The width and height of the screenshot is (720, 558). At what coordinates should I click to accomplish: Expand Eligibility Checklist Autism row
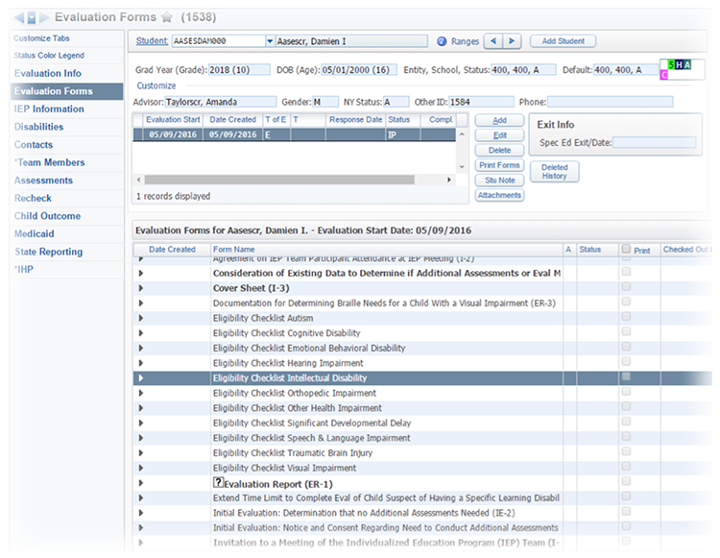point(141,318)
